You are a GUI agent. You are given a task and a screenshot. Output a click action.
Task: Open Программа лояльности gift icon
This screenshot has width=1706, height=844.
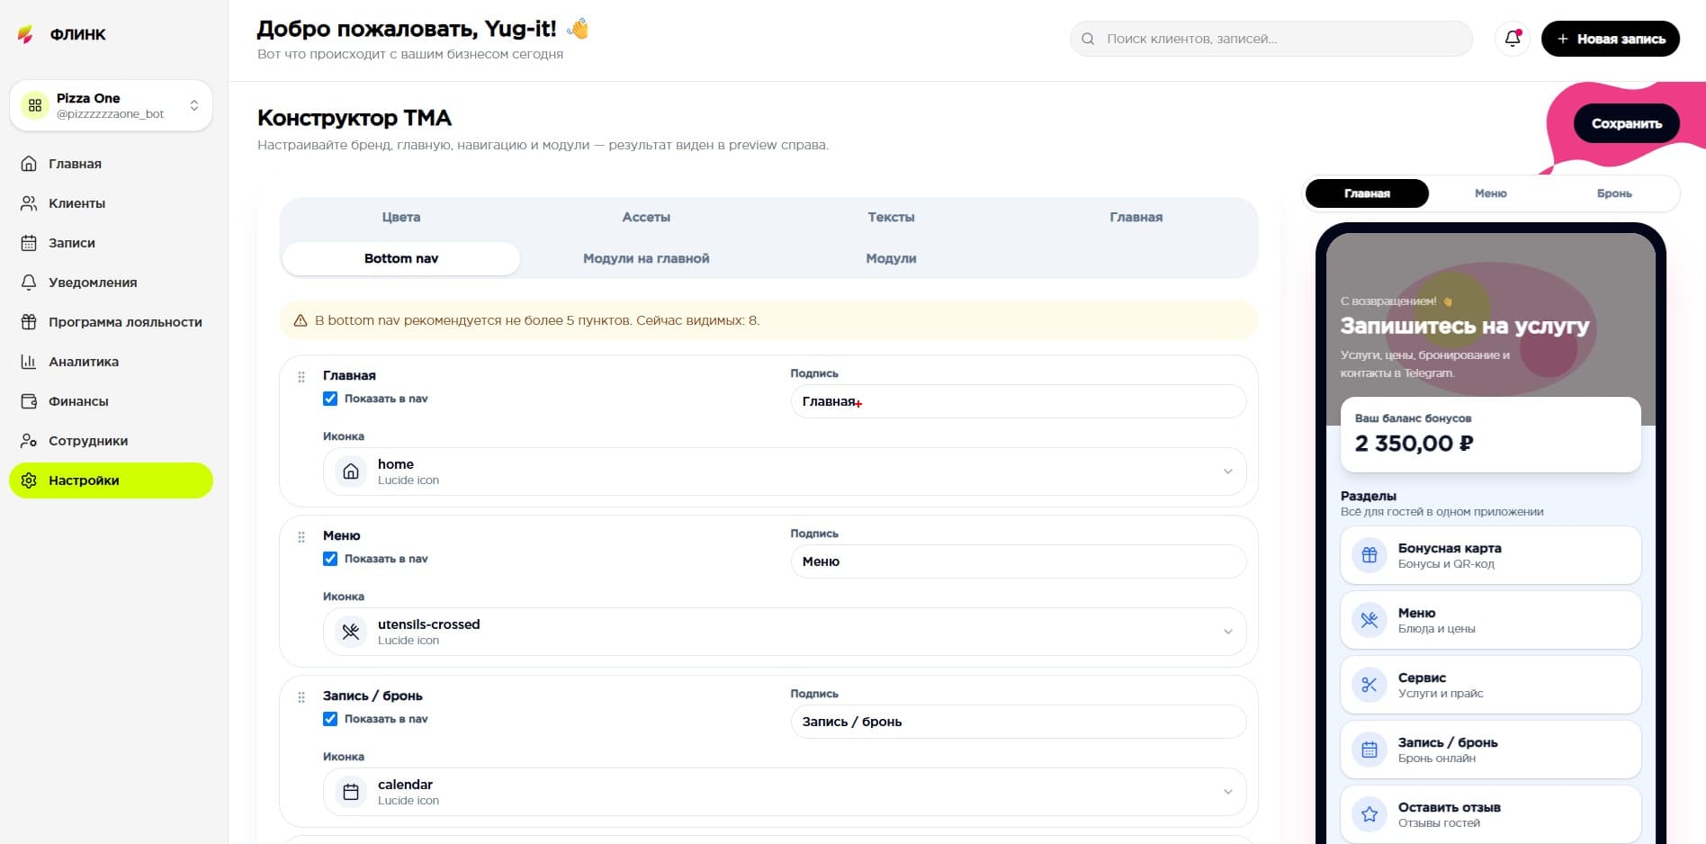(29, 322)
